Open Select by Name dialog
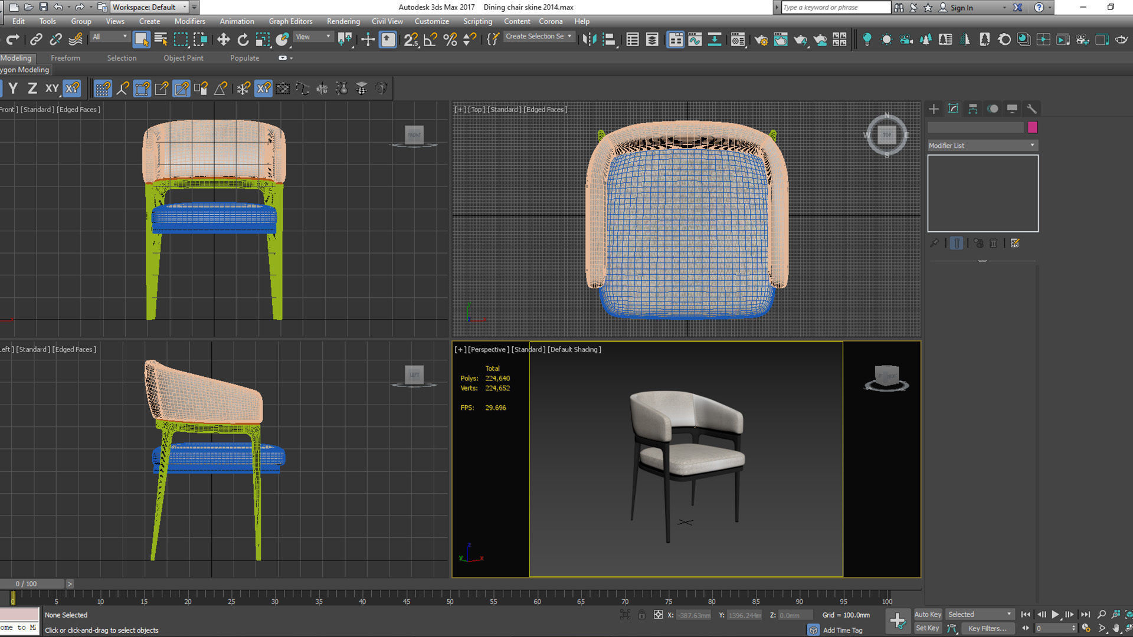This screenshot has height=637, width=1133. [161, 40]
